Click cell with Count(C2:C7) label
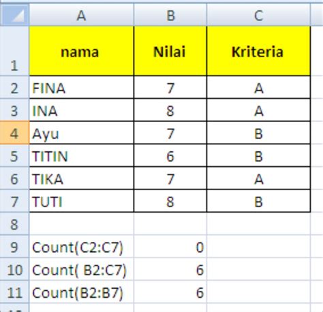This screenshot has height=312, width=323. tap(81, 247)
